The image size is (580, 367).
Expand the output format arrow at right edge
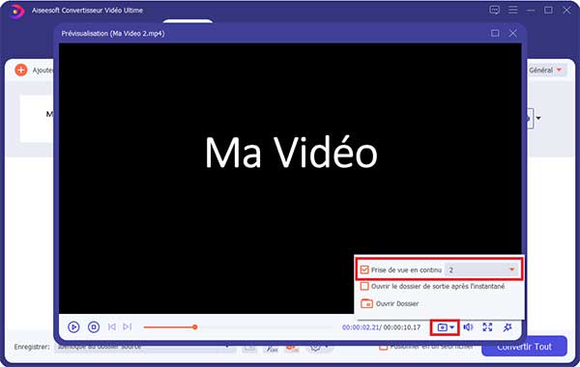[538, 118]
